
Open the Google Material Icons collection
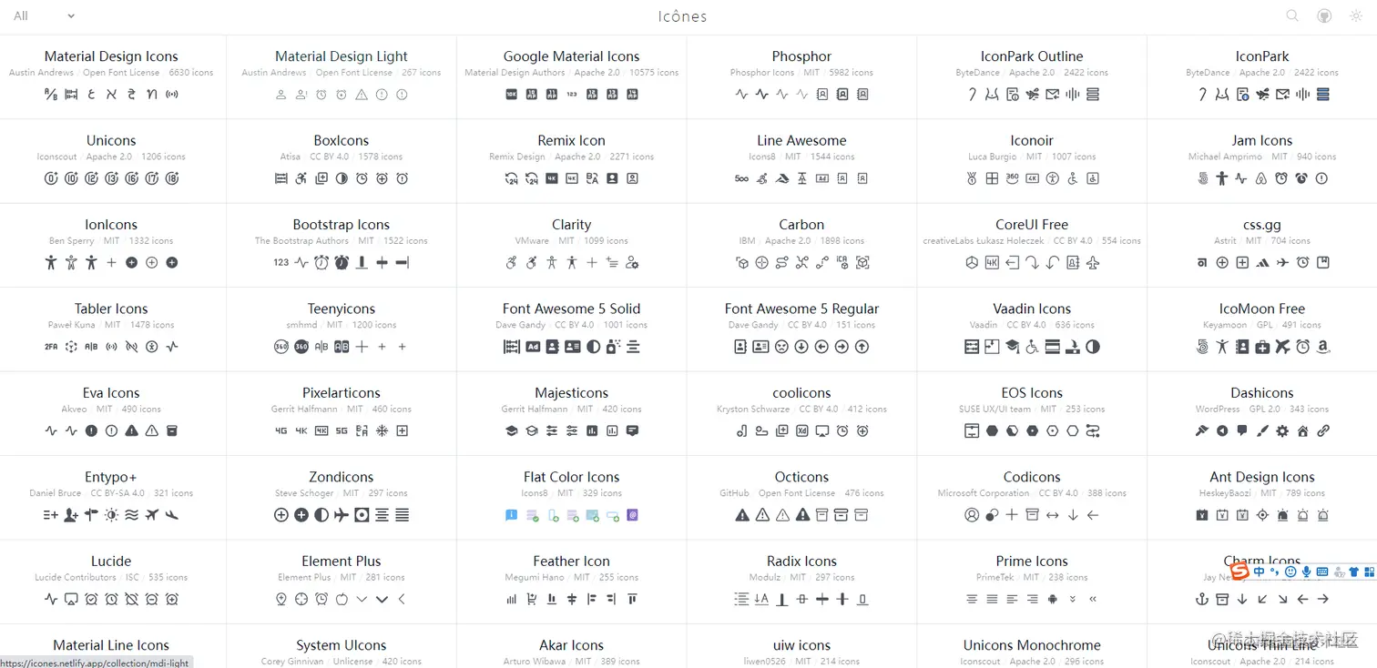571,56
